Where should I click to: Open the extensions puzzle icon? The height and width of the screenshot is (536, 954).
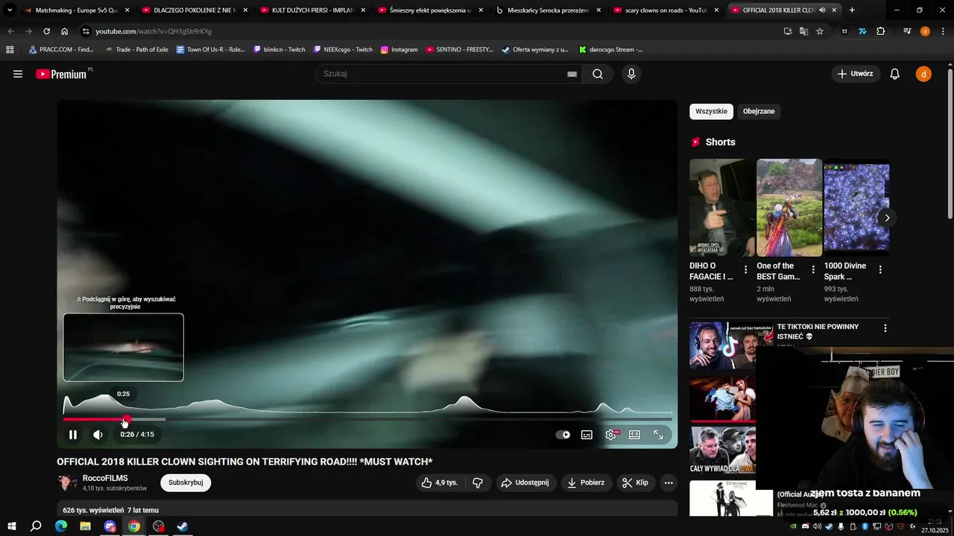point(881,31)
